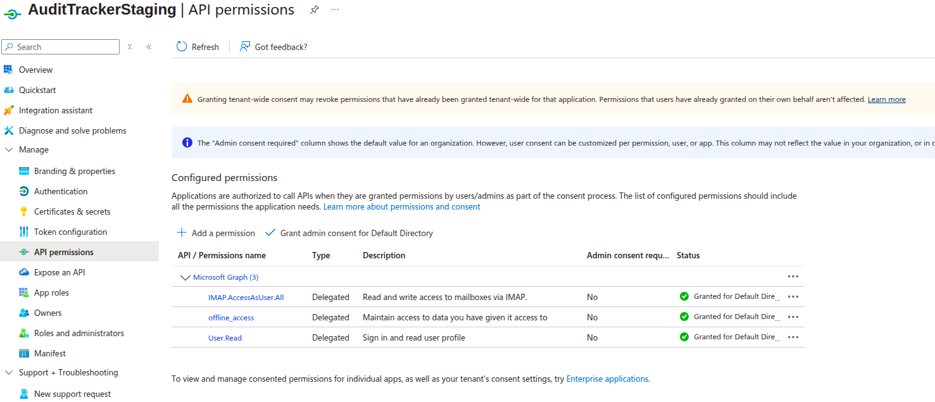Click the green granted status icon for offline_access
This screenshot has width=935, height=402.
point(684,317)
